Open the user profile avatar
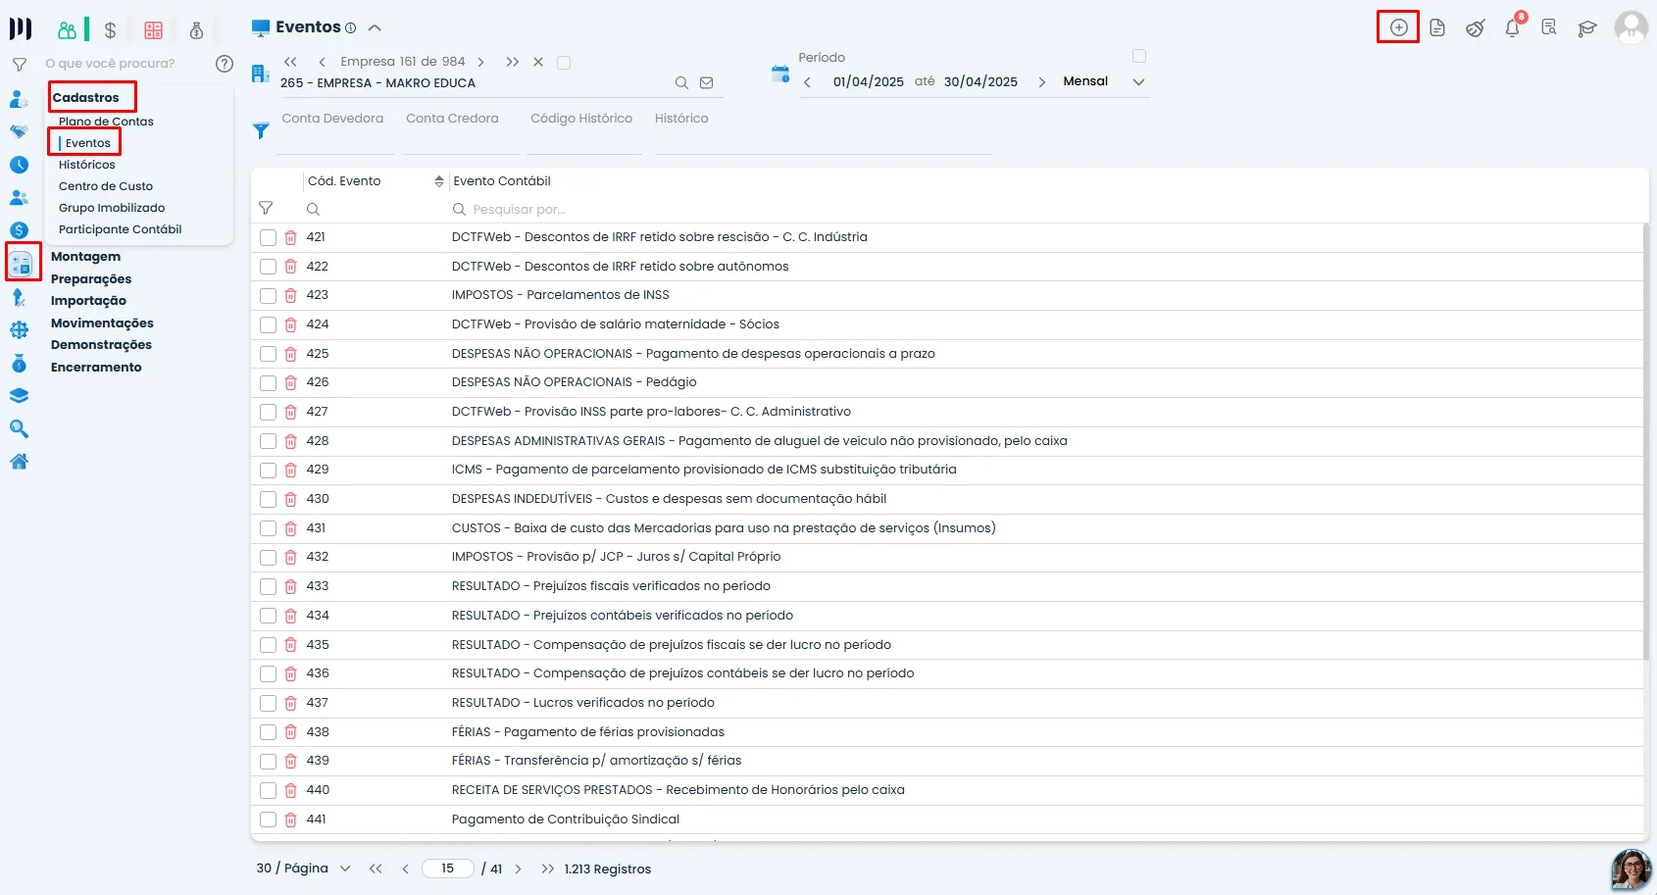Image resolution: width=1657 pixels, height=895 pixels. pos(1631,27)
